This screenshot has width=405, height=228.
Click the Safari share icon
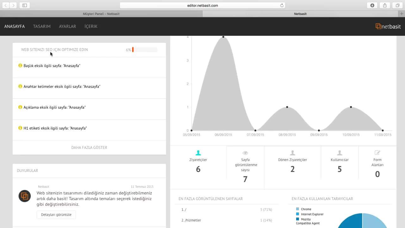click(x=385, y=5)
